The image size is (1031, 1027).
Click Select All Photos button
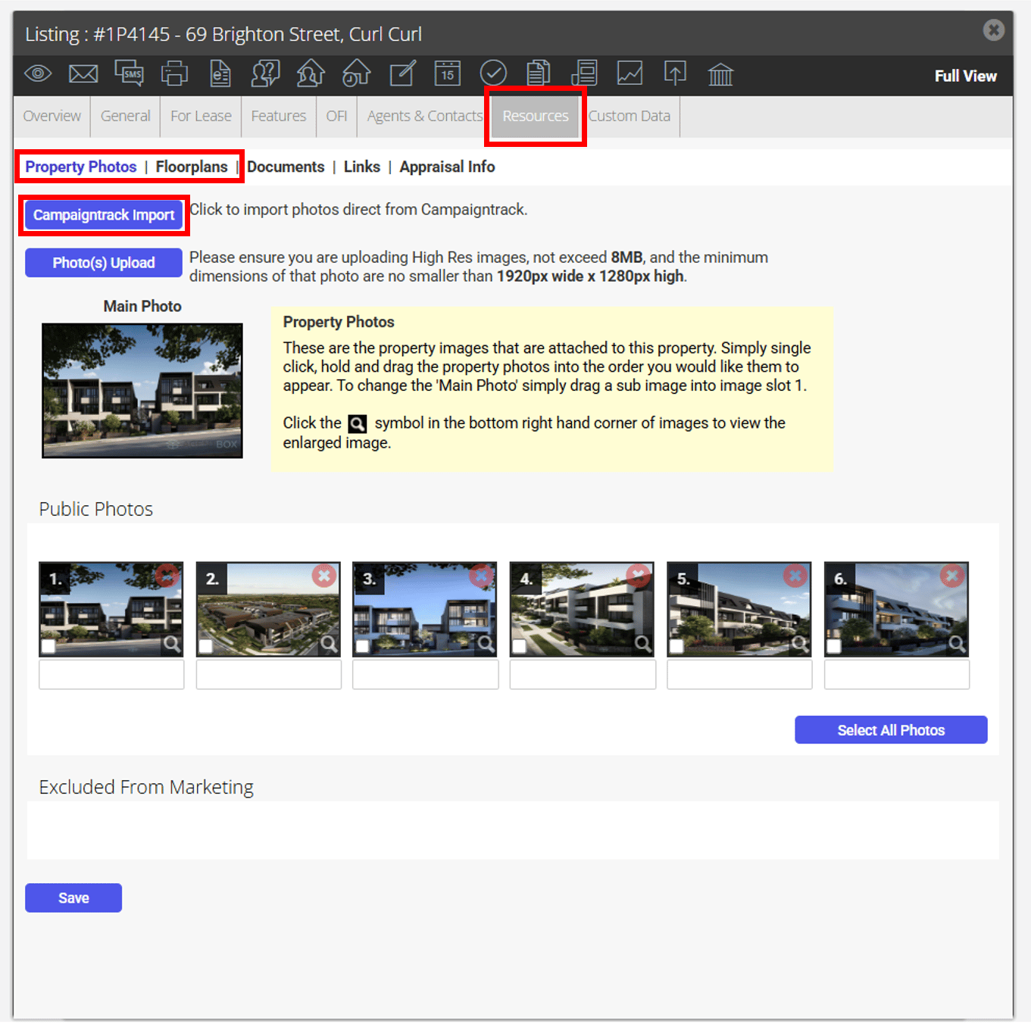coord(891,730)
